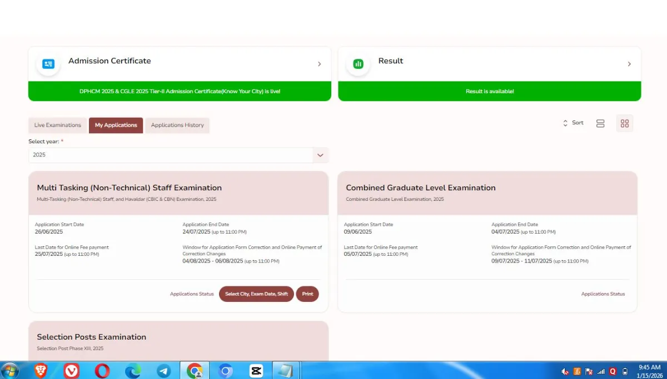Viewport: 667px width, 379px height.
Task: Click the Select City, Exam Date, Shift button
Action: pos(256,294)
